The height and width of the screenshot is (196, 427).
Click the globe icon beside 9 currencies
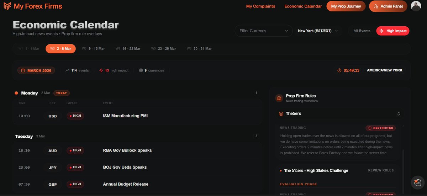click(141, 70)
